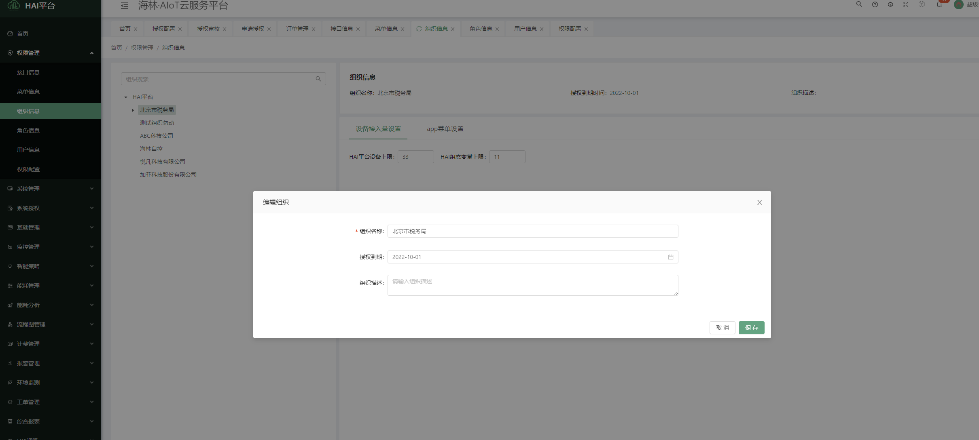This screenshot has width=979, height=440.
Task: Click the notification bell icon
Action: pos(939,4)
